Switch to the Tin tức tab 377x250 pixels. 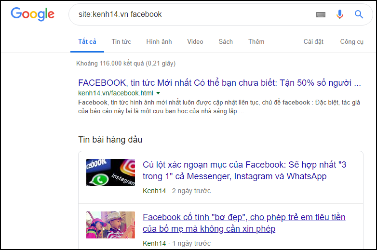[x=121, y=41]
